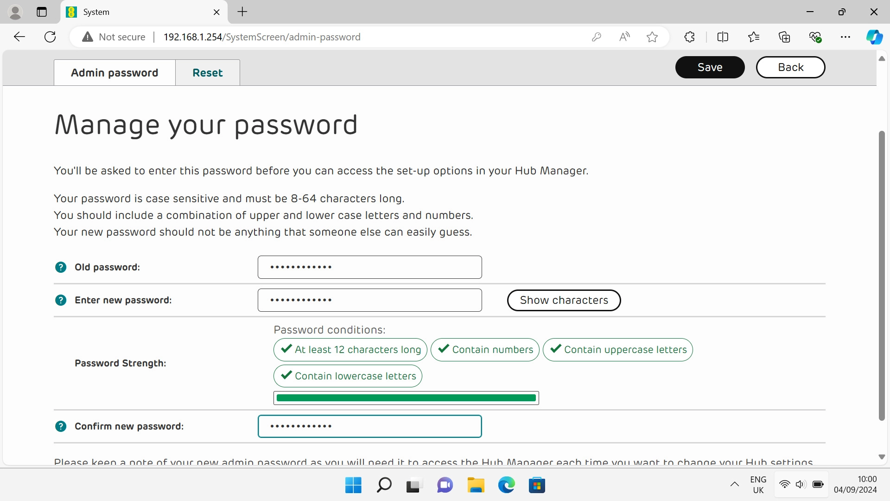The image size is (890, 501).
Task: Open the Settings and more ellipsis menu
Action: click(845, 37)
